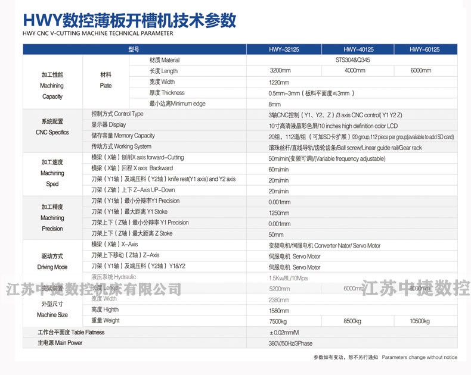471x375 pixels.
Task: Click the 加工速度 Machining Sped category cell
Action: point(52,173)
